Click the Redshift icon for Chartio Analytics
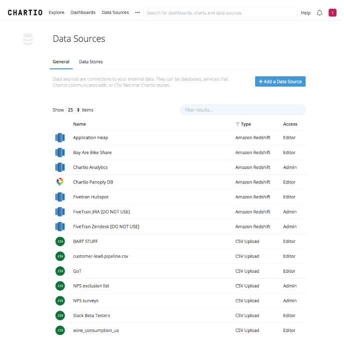 click(x=60, y=168)
